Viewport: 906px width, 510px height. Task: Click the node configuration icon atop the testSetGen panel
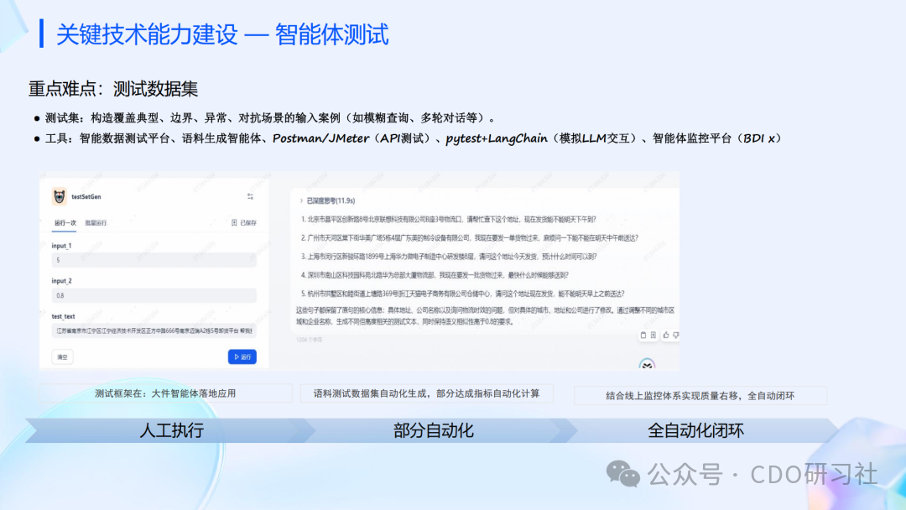click(251, 195)
